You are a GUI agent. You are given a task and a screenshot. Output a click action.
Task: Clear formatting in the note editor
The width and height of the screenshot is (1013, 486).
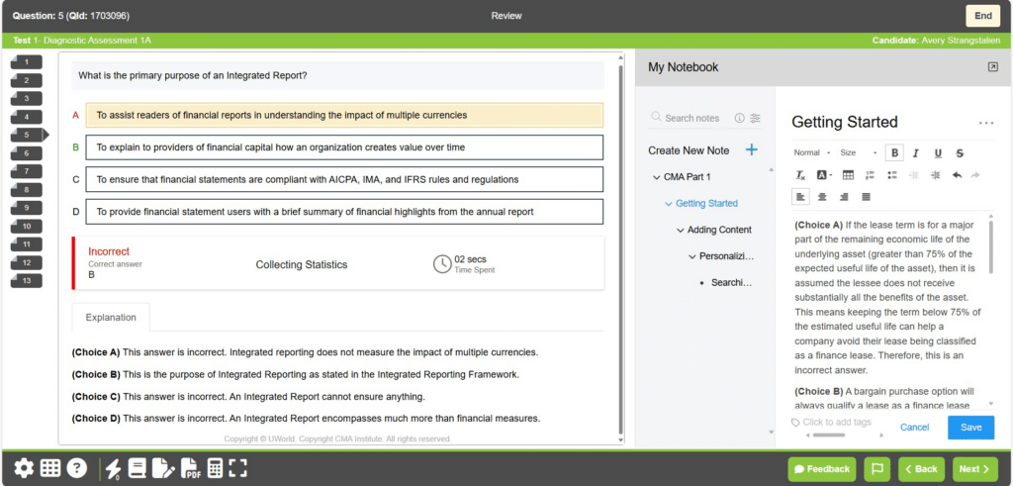click(800, 175)
